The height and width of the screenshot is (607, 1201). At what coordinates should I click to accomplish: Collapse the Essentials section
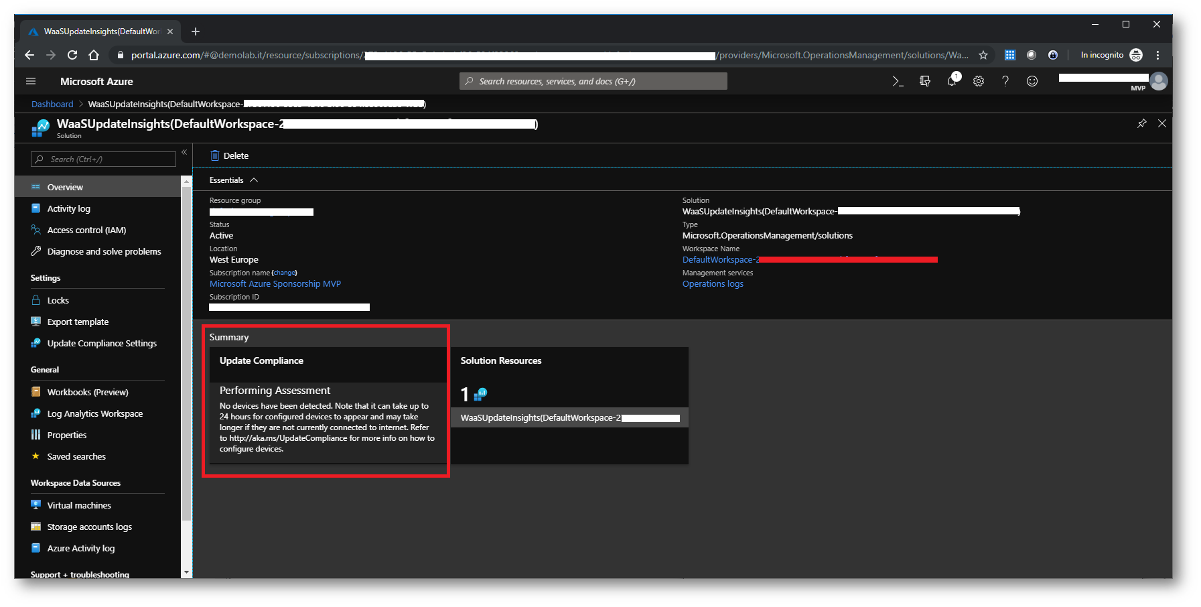[254, 180]
